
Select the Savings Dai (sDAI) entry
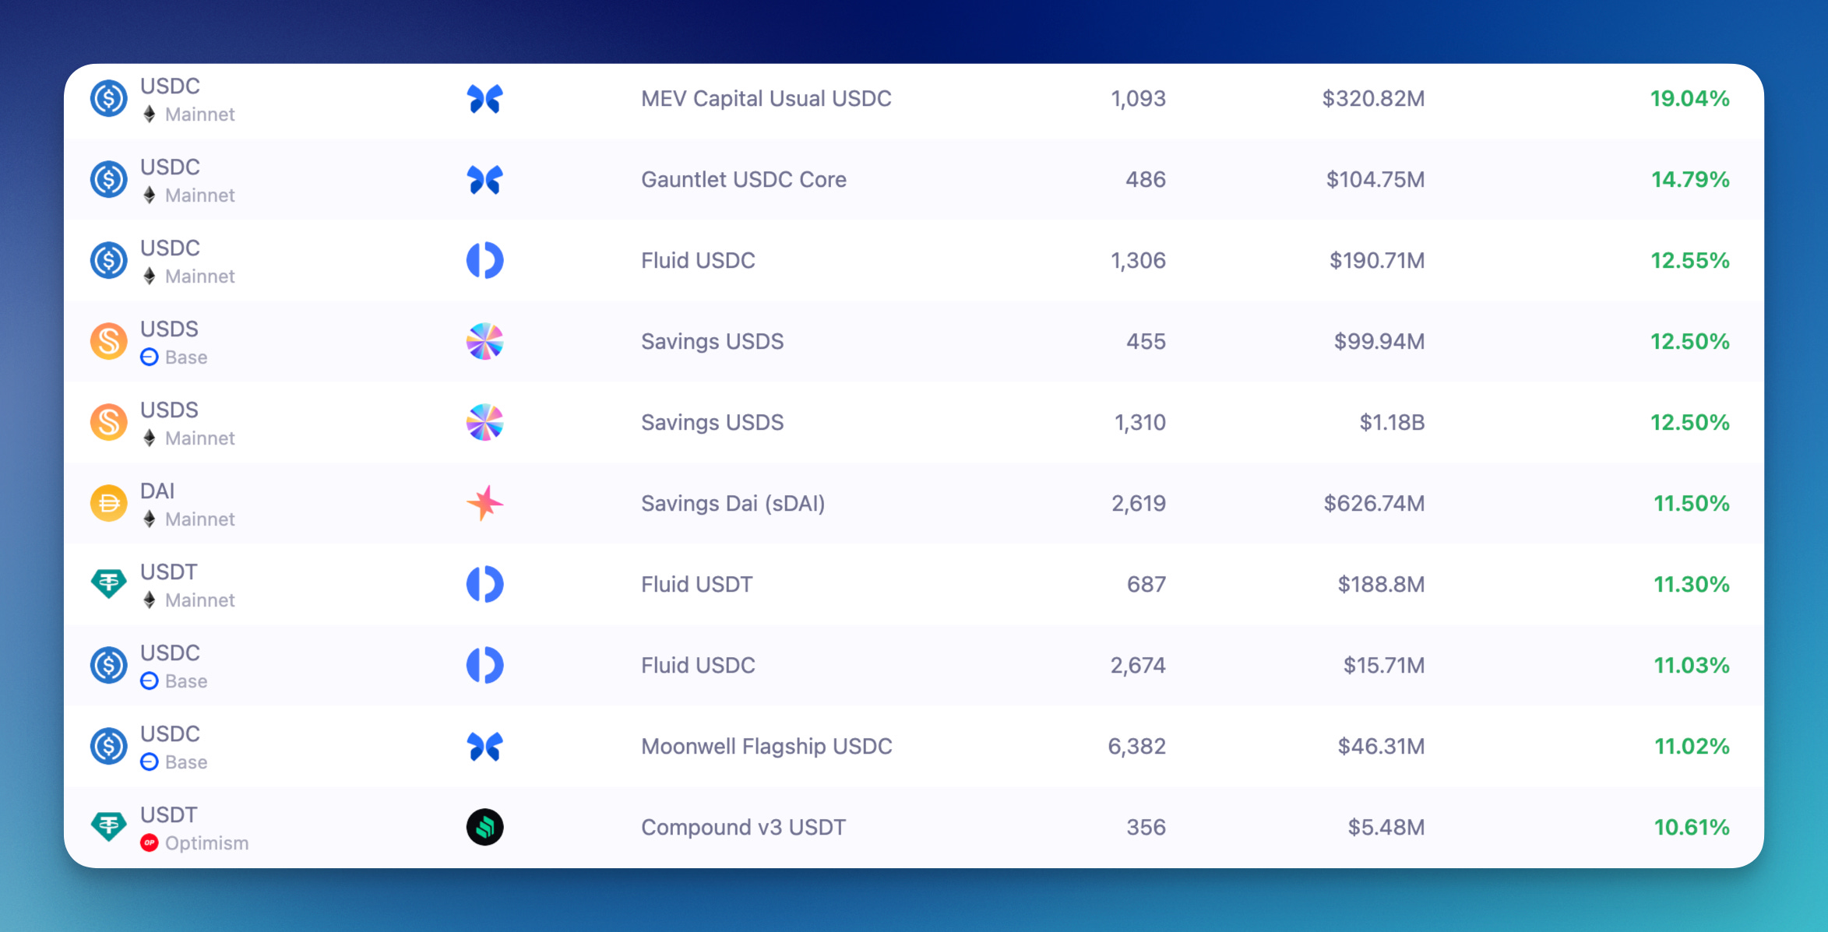732,504
